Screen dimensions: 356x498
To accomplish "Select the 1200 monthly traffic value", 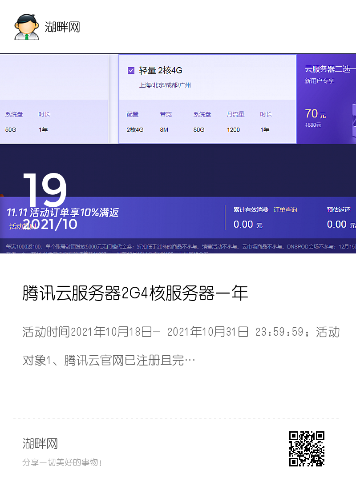I will tap(233, 129).
